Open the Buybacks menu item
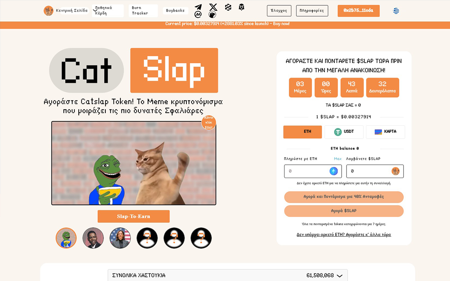 [175, 10]
